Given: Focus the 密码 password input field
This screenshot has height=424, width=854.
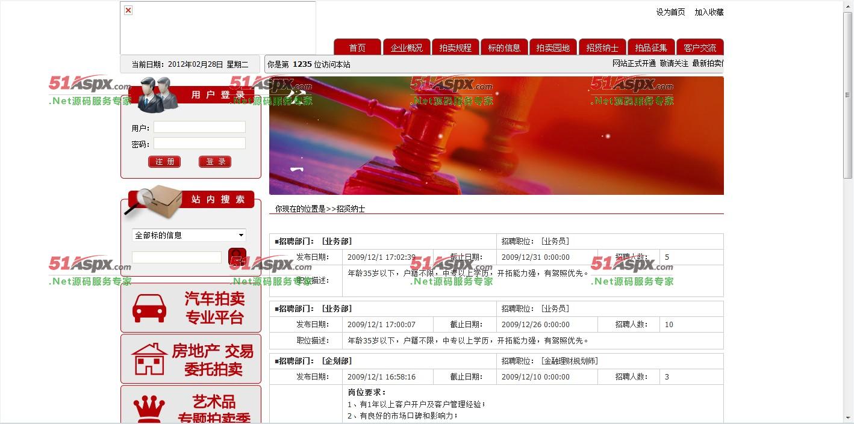Looking at the screenshot, I should pyautogui.click(x=199, y=143).
